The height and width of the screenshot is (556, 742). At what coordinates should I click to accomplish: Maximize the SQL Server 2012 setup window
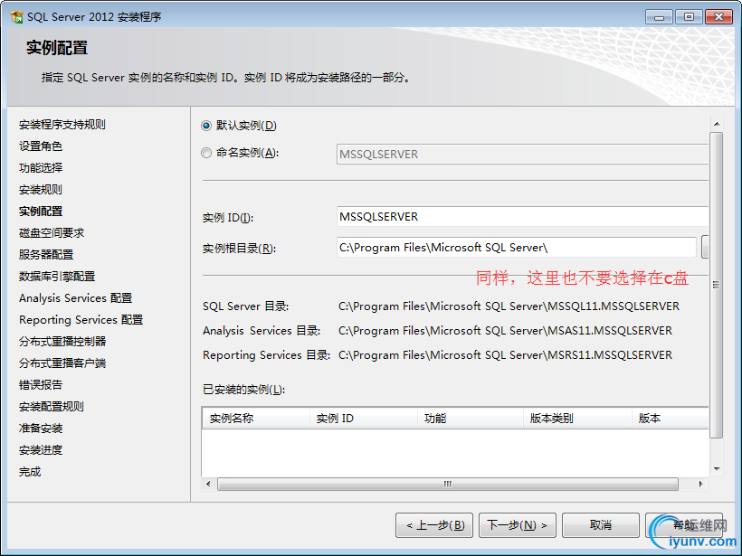tap(689, 17)
